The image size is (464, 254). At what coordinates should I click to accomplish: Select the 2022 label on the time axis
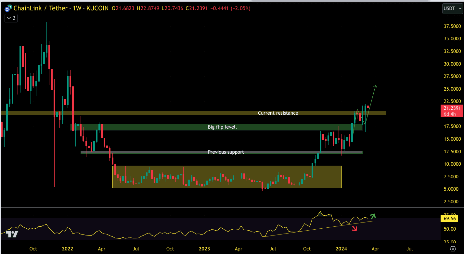(68, 249)
